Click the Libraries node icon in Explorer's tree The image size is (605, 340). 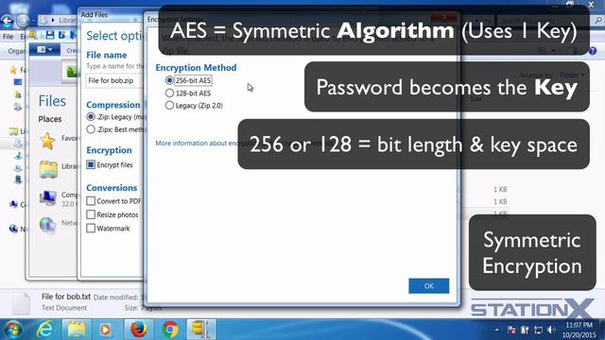tap(13, 131)
